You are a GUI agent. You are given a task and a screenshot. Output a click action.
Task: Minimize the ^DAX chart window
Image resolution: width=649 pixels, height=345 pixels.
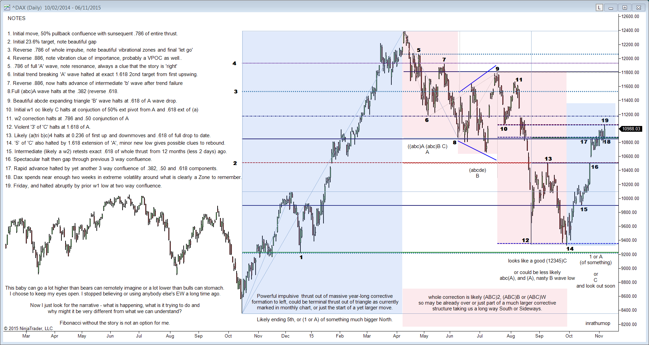tap(611, 7)
